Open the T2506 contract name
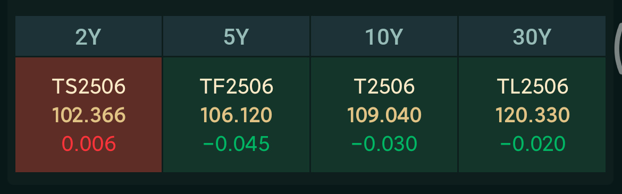Image resolution: width=622 pixels, height=194 pixels. [x=384, y=86]
